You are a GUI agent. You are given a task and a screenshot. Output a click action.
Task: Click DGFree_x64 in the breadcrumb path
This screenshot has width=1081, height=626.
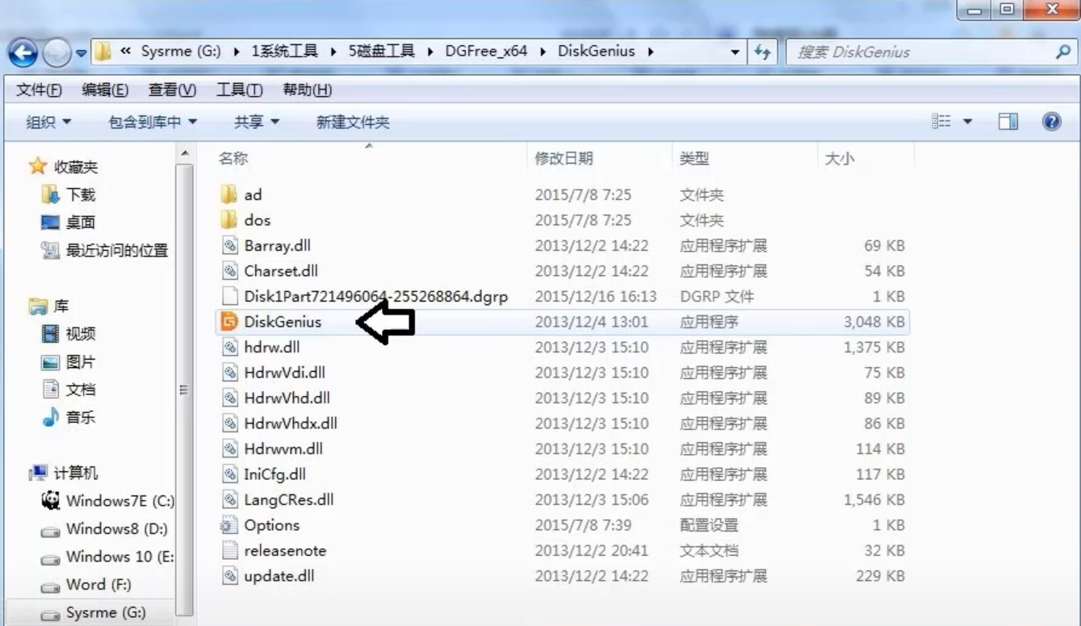click(x=486, y=51)
